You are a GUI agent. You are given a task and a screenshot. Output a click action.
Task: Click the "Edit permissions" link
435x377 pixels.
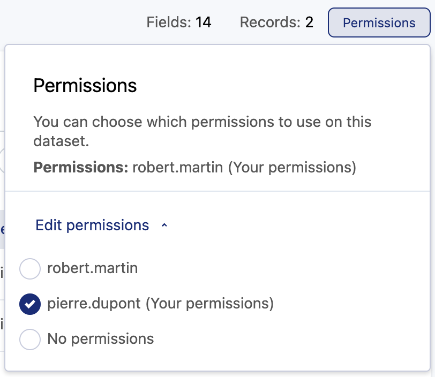pos(92,225)
